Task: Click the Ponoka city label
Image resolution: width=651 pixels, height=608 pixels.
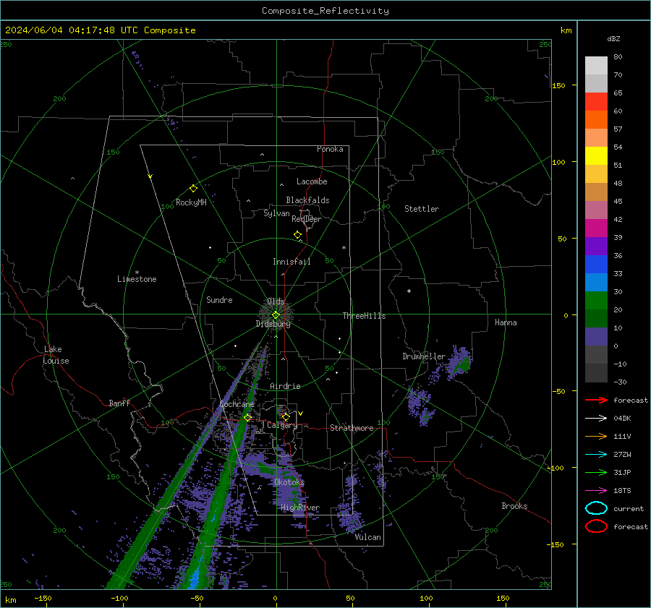Action: [330, 149]
